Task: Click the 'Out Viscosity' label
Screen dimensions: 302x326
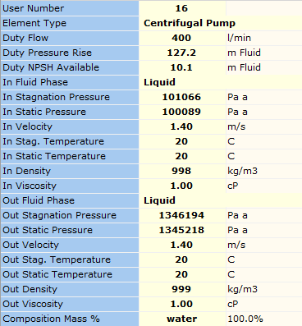Action: coord(33,304)
